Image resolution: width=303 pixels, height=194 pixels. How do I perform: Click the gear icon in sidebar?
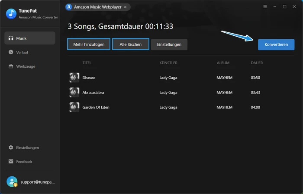tap(11, 147)
